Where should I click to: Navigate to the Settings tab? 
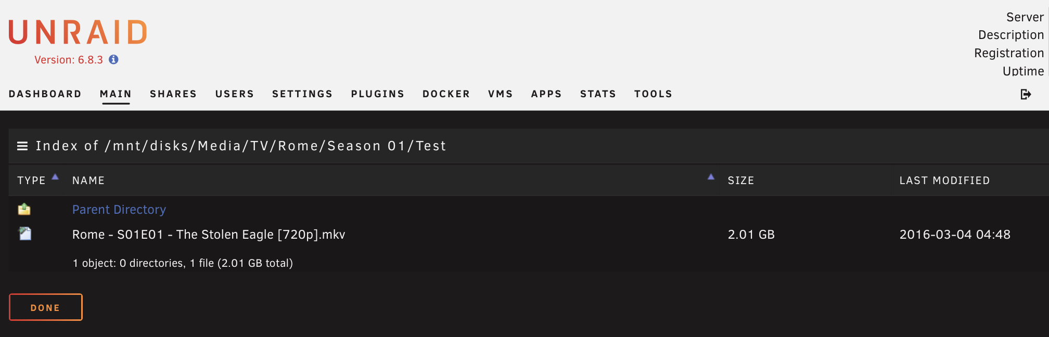click(302, 94)
